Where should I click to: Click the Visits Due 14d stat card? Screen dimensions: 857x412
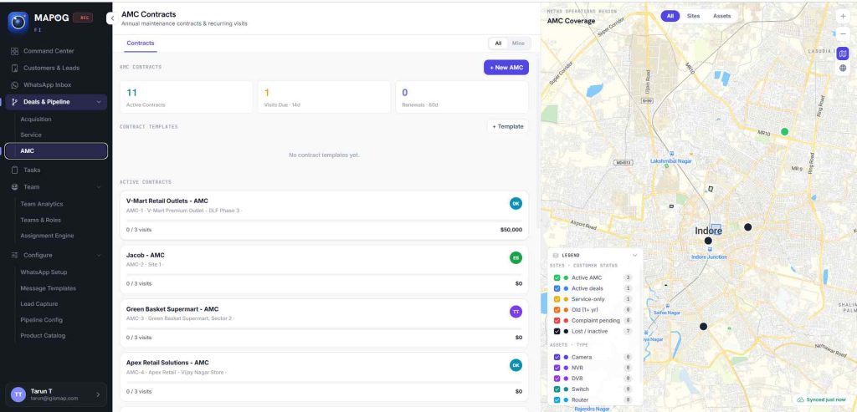[324, 97]
